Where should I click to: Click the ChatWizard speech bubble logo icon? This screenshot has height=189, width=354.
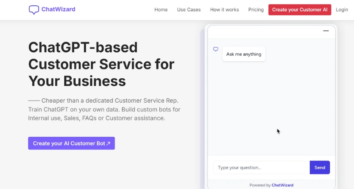(34, 9)
